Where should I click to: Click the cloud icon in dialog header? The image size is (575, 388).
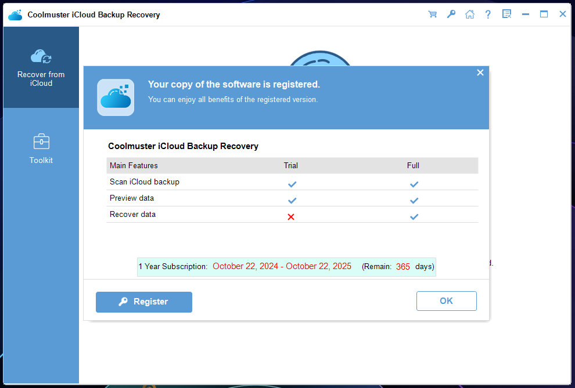pyautogui.click(x=116, y=97)
